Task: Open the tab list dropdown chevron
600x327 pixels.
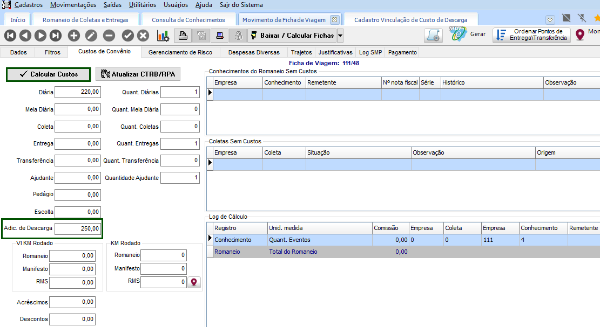Action: point(550,20)
